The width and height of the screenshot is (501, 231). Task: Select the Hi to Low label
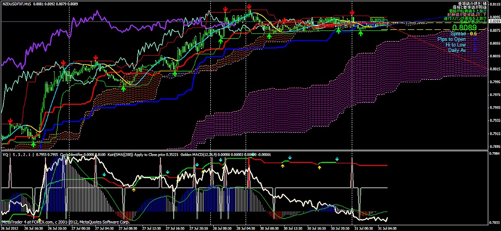[456, 45]
